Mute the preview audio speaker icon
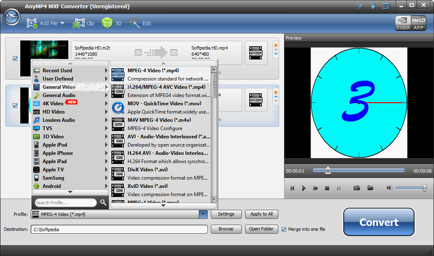The width and height of the screenshot is (434, 256). coord(389,188)
